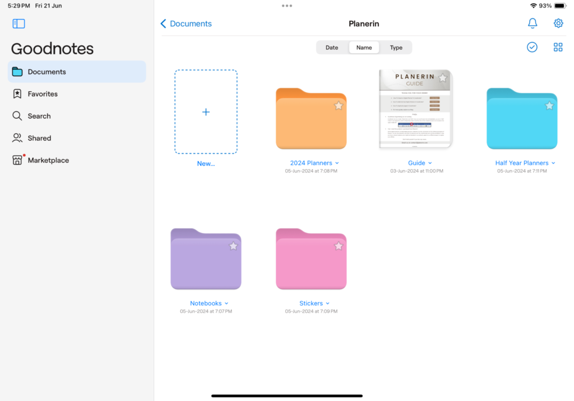Go to Favorites in the sidebar
The height and width of the screenshot is (401, 574).
pyautogui.click(x=77, y=94)
